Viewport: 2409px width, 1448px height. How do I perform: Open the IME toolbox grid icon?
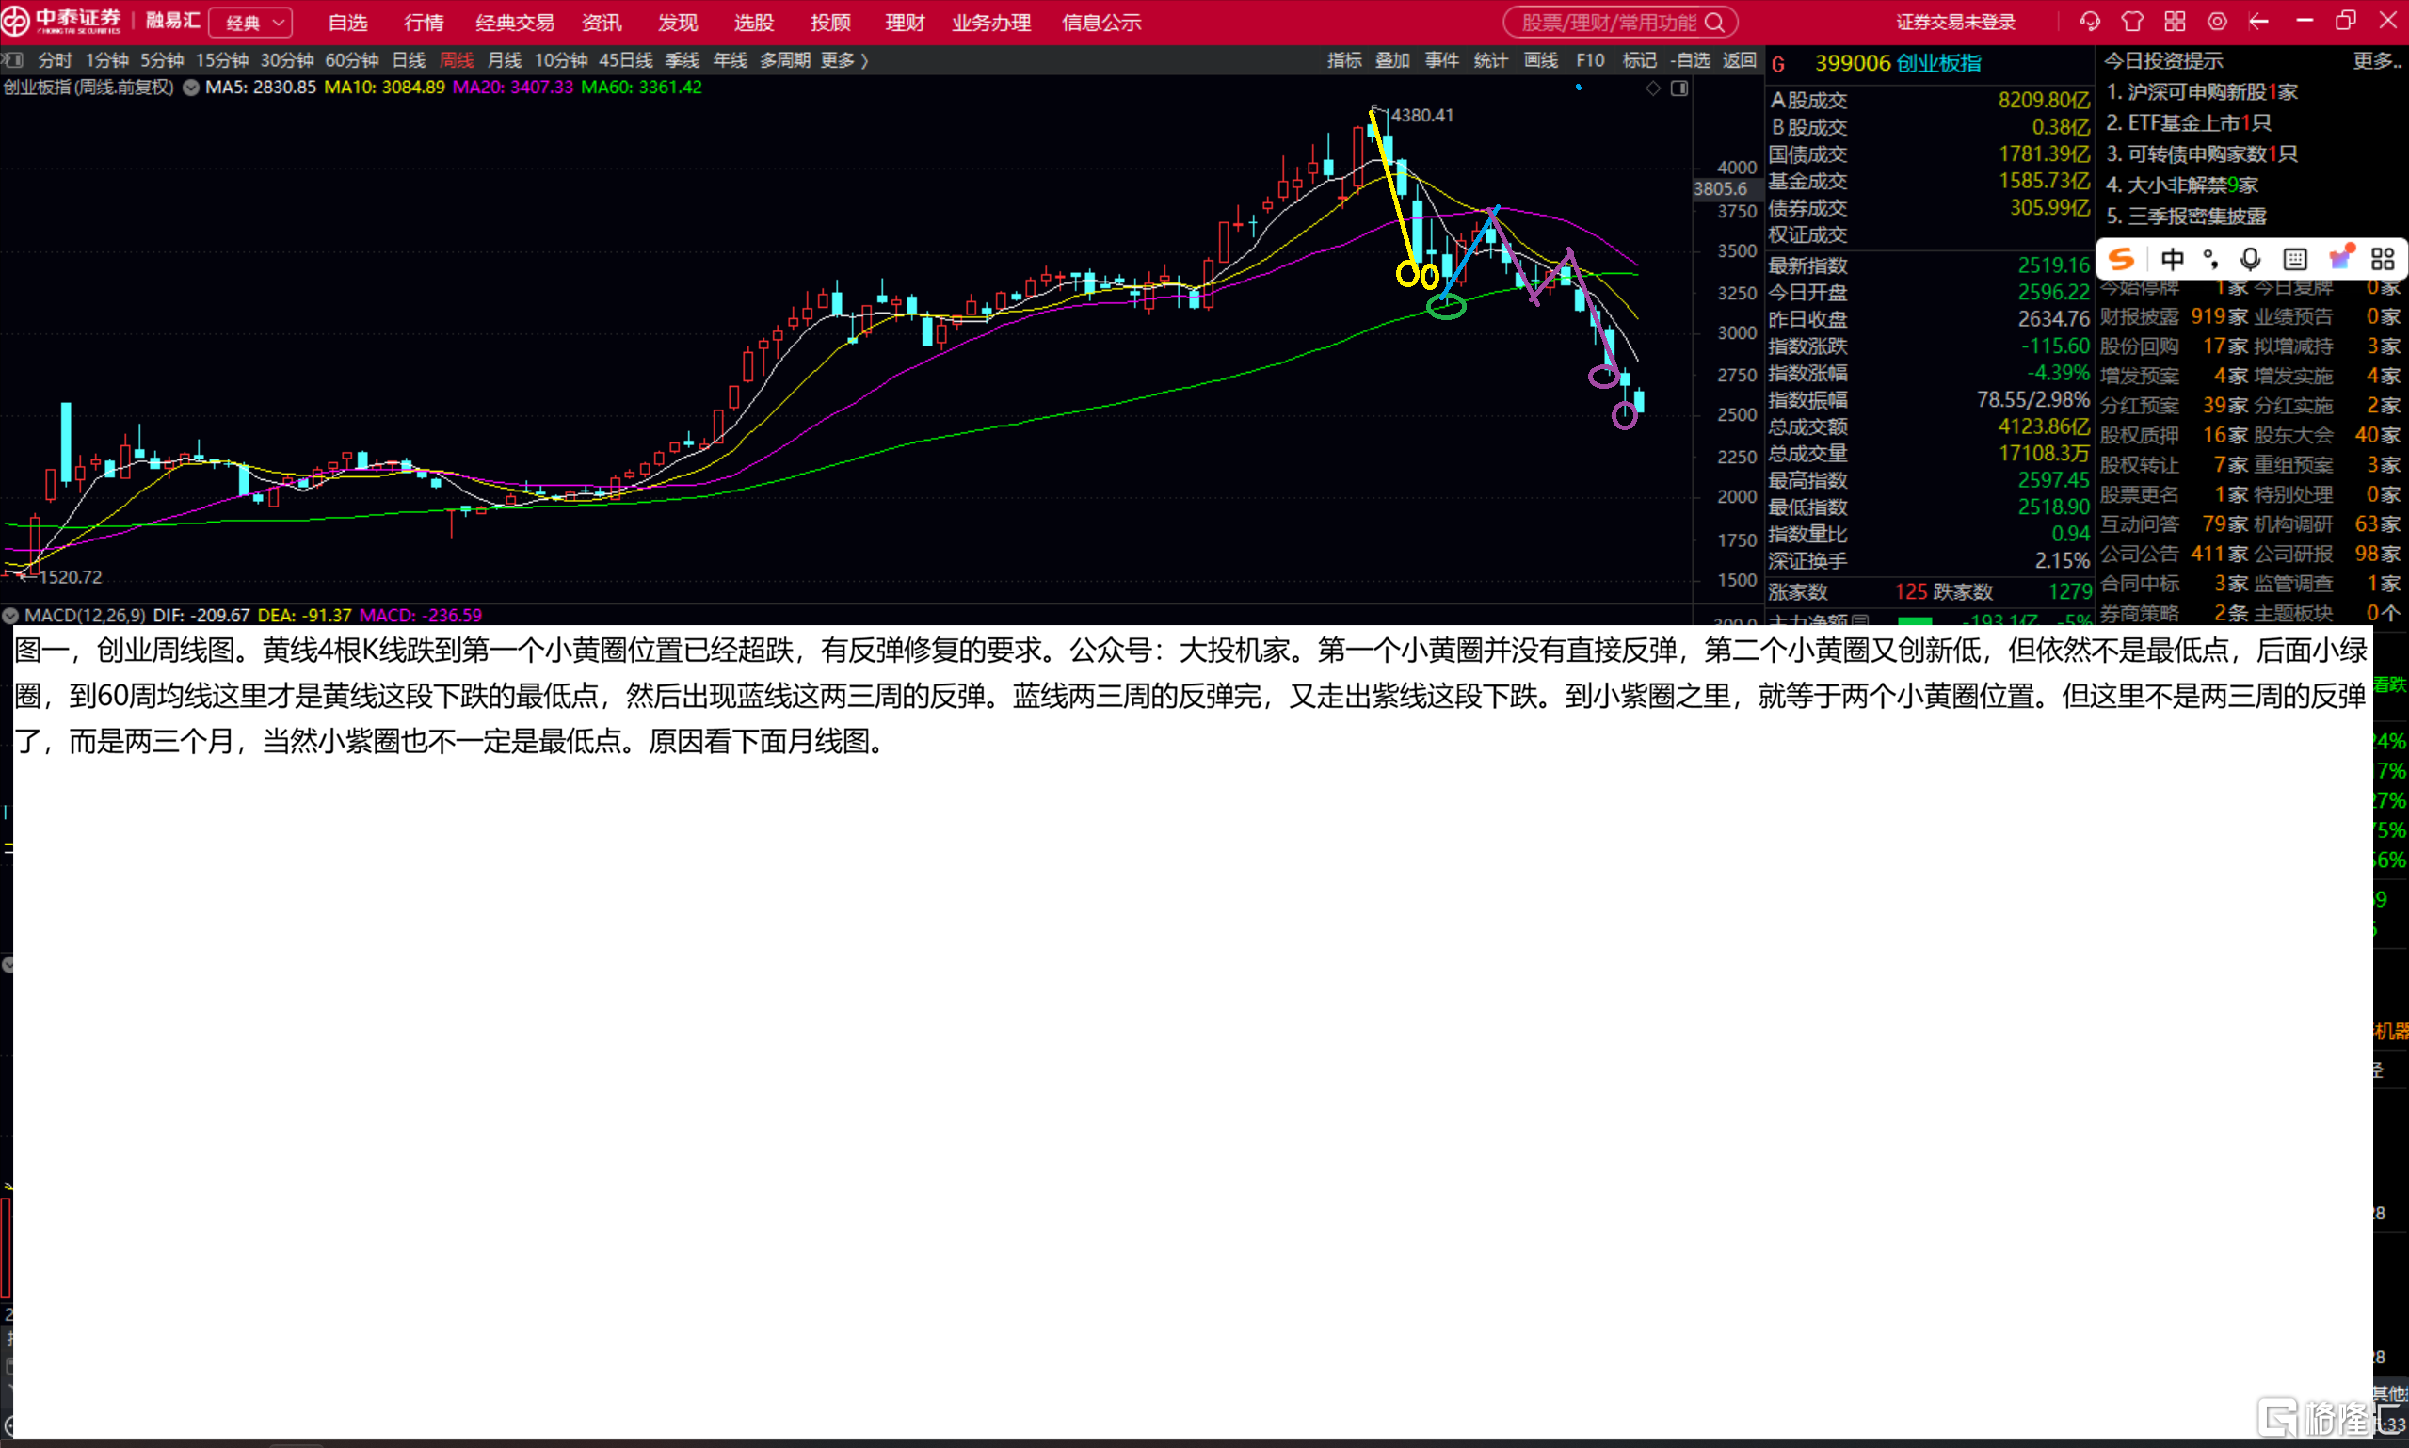pyautogui.click(x=2383, y=259)
